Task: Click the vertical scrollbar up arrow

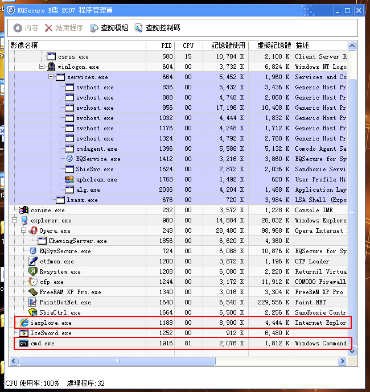Action: point(352,46)
